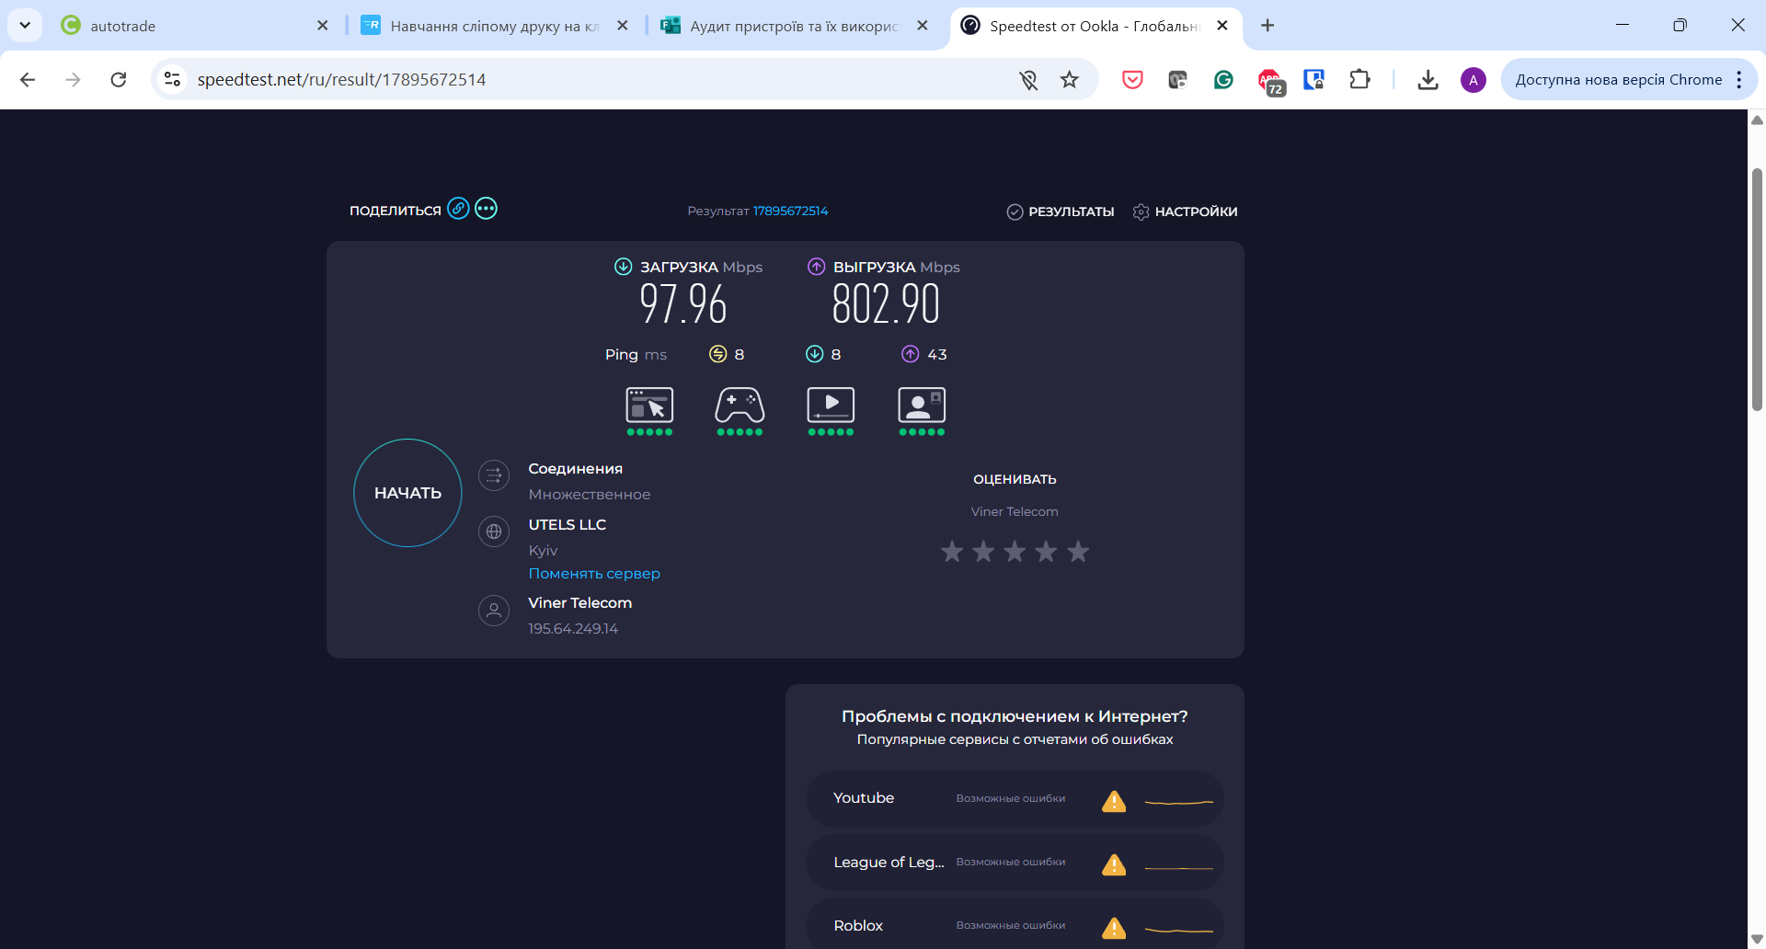1766x949 pixels.
Task: Open the adblock extension with 72 badge
Action: coord(1270,82)
